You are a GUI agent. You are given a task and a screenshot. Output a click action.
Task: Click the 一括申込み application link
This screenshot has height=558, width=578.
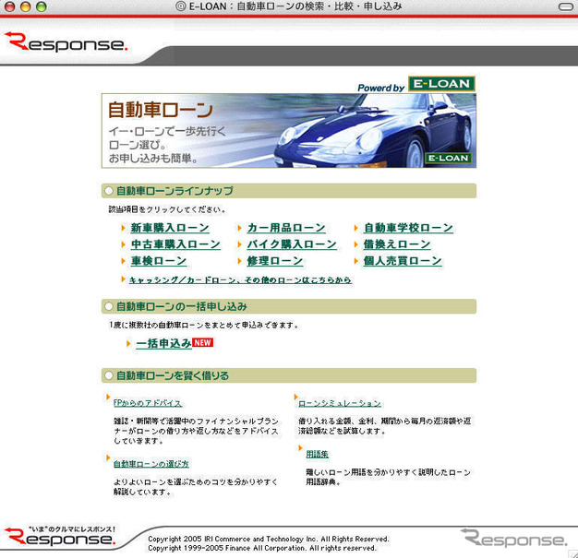[x=163, y=343]
